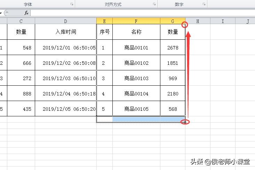
Task: Select the cell containing 548
Action: (21, 47)
